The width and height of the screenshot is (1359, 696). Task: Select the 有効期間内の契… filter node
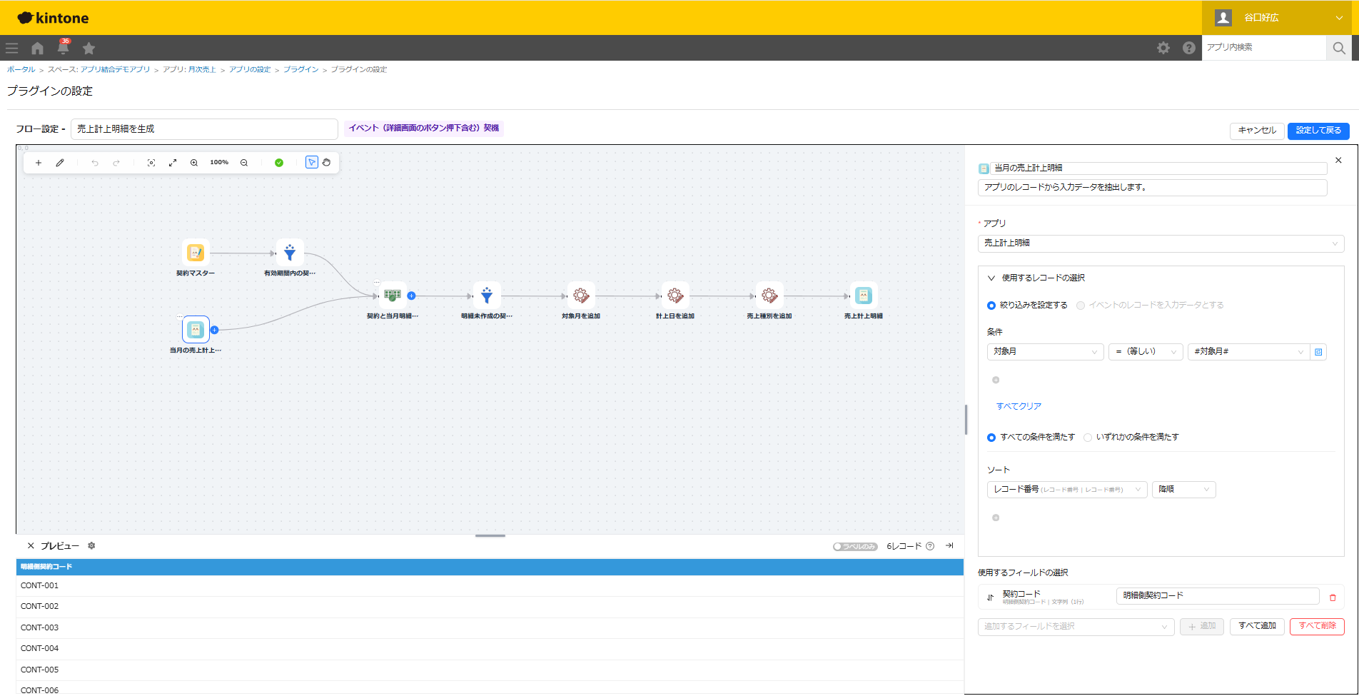[x=290, y=253]
